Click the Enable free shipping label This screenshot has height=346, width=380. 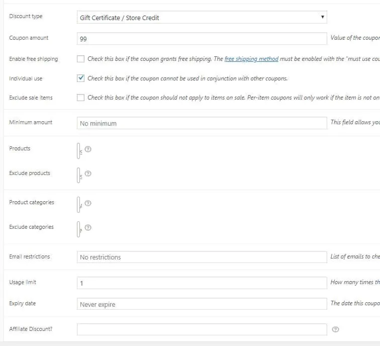tap(34, 59)
